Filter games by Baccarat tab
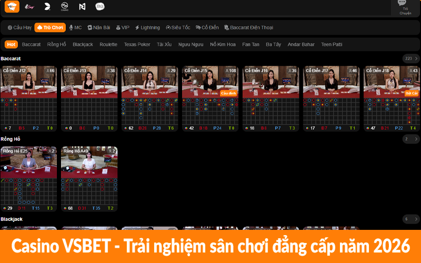 click(31, 44)
